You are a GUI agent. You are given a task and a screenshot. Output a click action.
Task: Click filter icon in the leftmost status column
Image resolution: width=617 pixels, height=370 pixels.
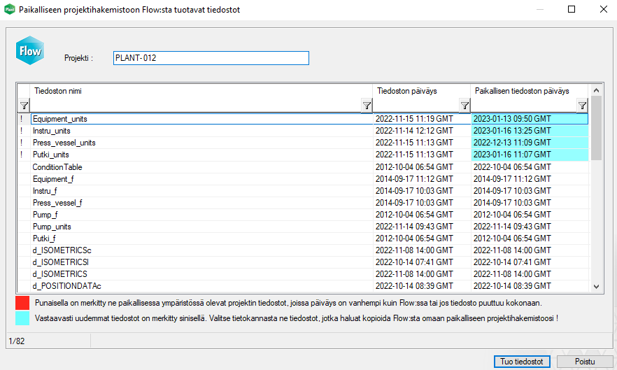24,106
